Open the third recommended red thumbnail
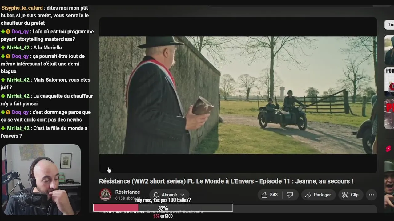 click(389, 114)
